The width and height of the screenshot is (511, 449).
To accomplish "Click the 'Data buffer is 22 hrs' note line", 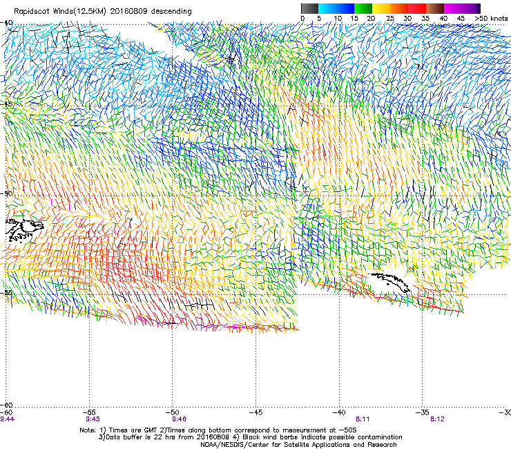I will point(250,437).
